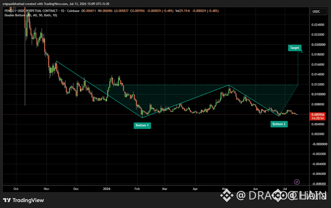
Task: Select the Bottom 2 pattern label
Action: pos(279,124)
